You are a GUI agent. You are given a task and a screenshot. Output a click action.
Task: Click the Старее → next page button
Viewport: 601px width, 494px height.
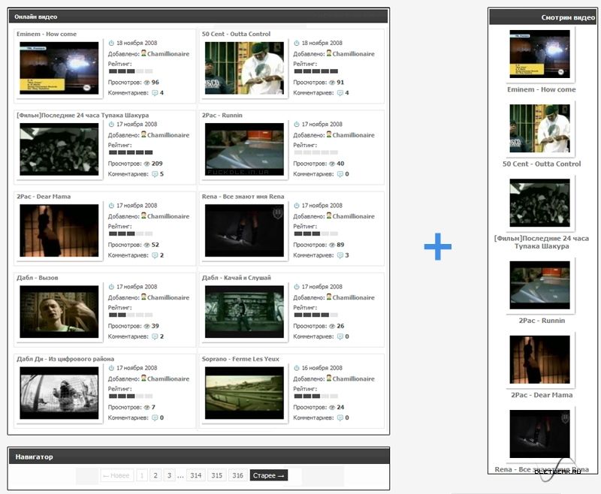pos(269,475)
